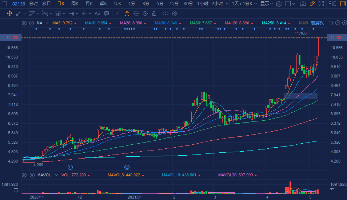This screenshot has height=200, width=347.
Task: Open MA indicator settings gear
Action: click(24, 23)
